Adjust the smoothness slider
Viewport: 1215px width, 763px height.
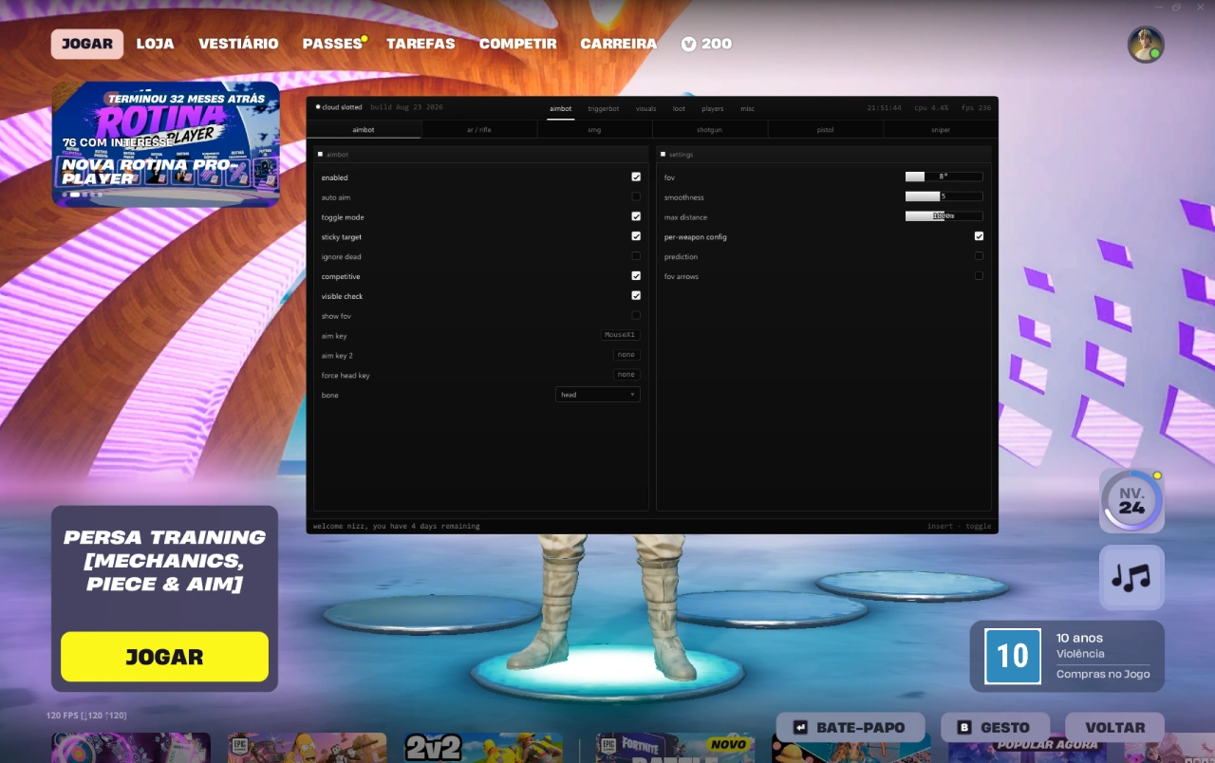tap(944, 196)
